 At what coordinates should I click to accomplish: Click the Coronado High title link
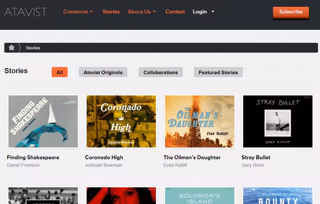[104, 158]
